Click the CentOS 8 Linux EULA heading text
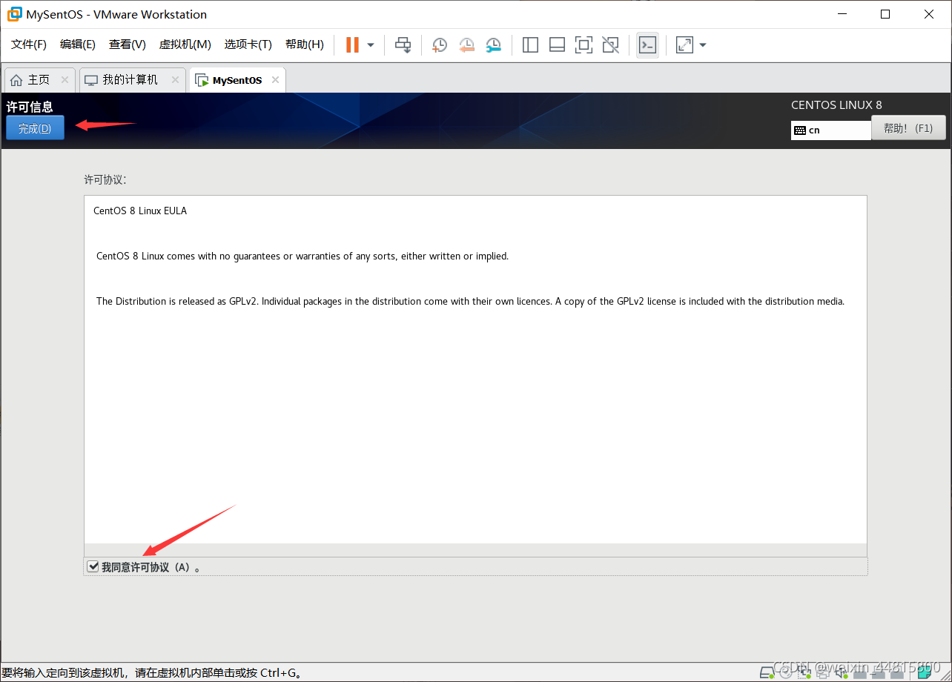This screenshot has width=952, height=682. coord(140,211)
